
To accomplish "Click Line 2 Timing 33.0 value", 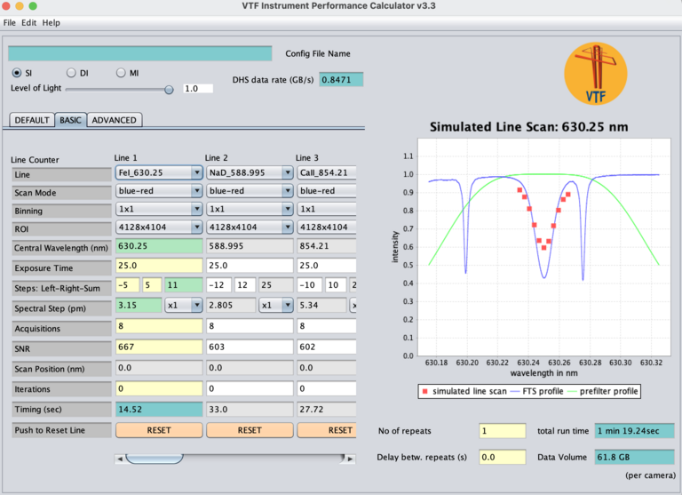I will [250, 409].
